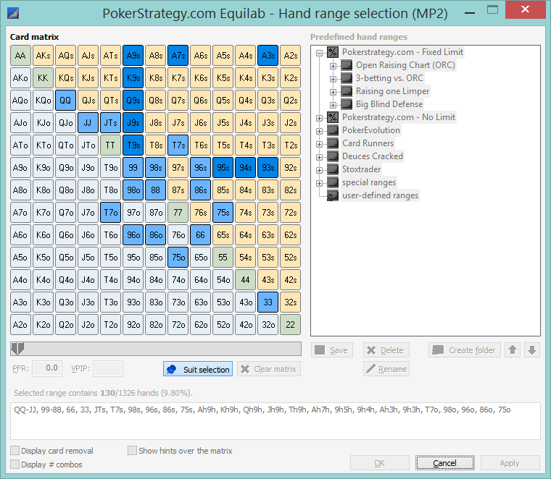Toggle AA hand in card matrix
551x479 pixels.
[x=20, y=56]
